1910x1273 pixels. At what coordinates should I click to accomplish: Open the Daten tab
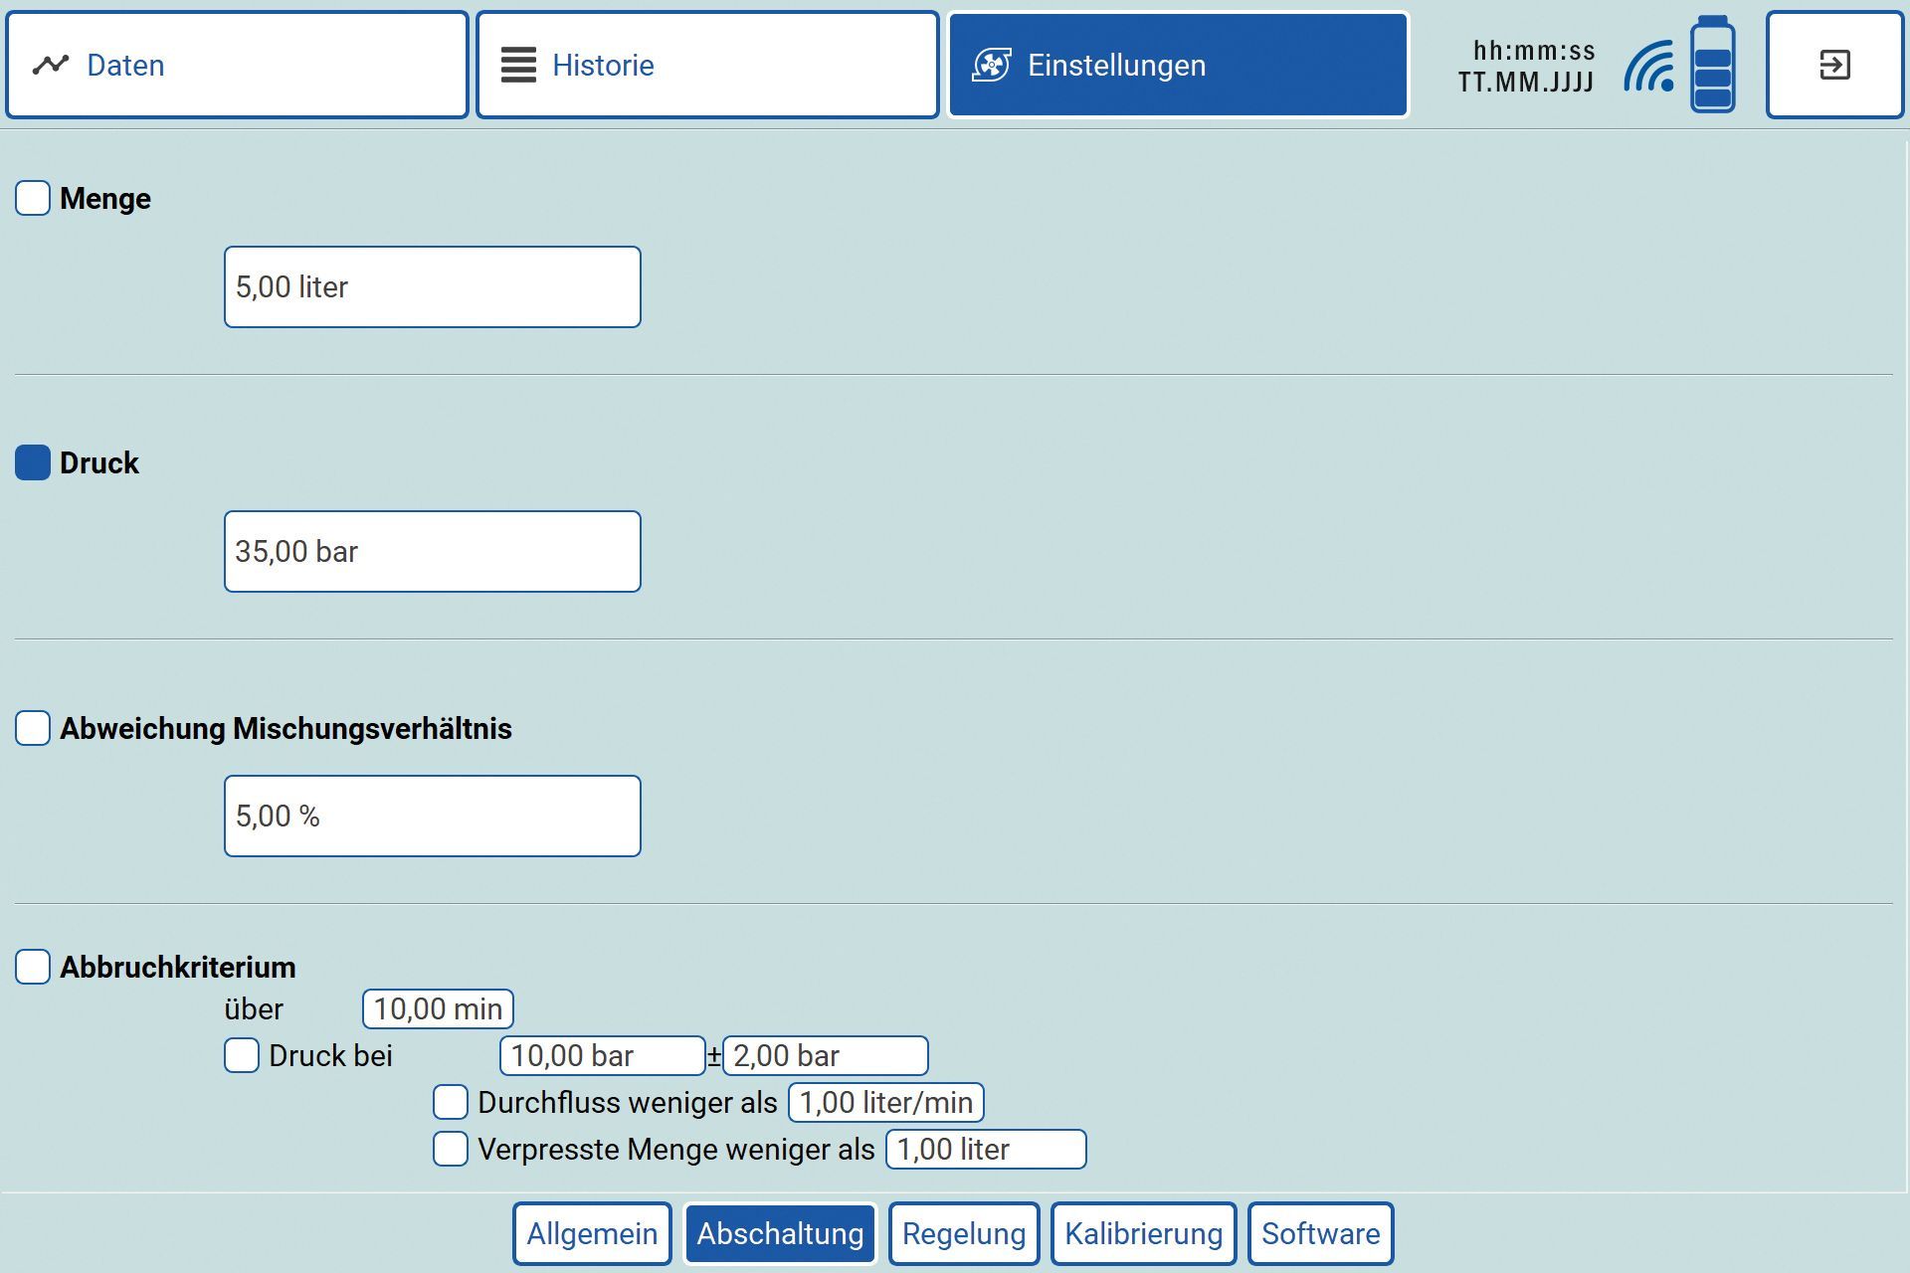(x=237, y=66)
